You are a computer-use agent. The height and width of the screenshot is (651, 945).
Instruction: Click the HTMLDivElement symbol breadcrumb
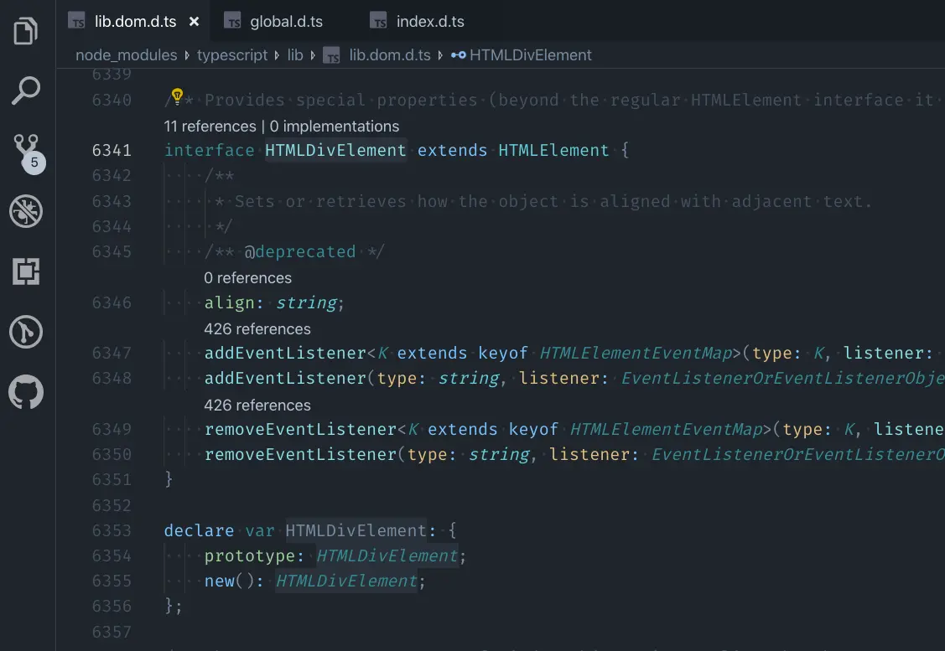point(530,54)
